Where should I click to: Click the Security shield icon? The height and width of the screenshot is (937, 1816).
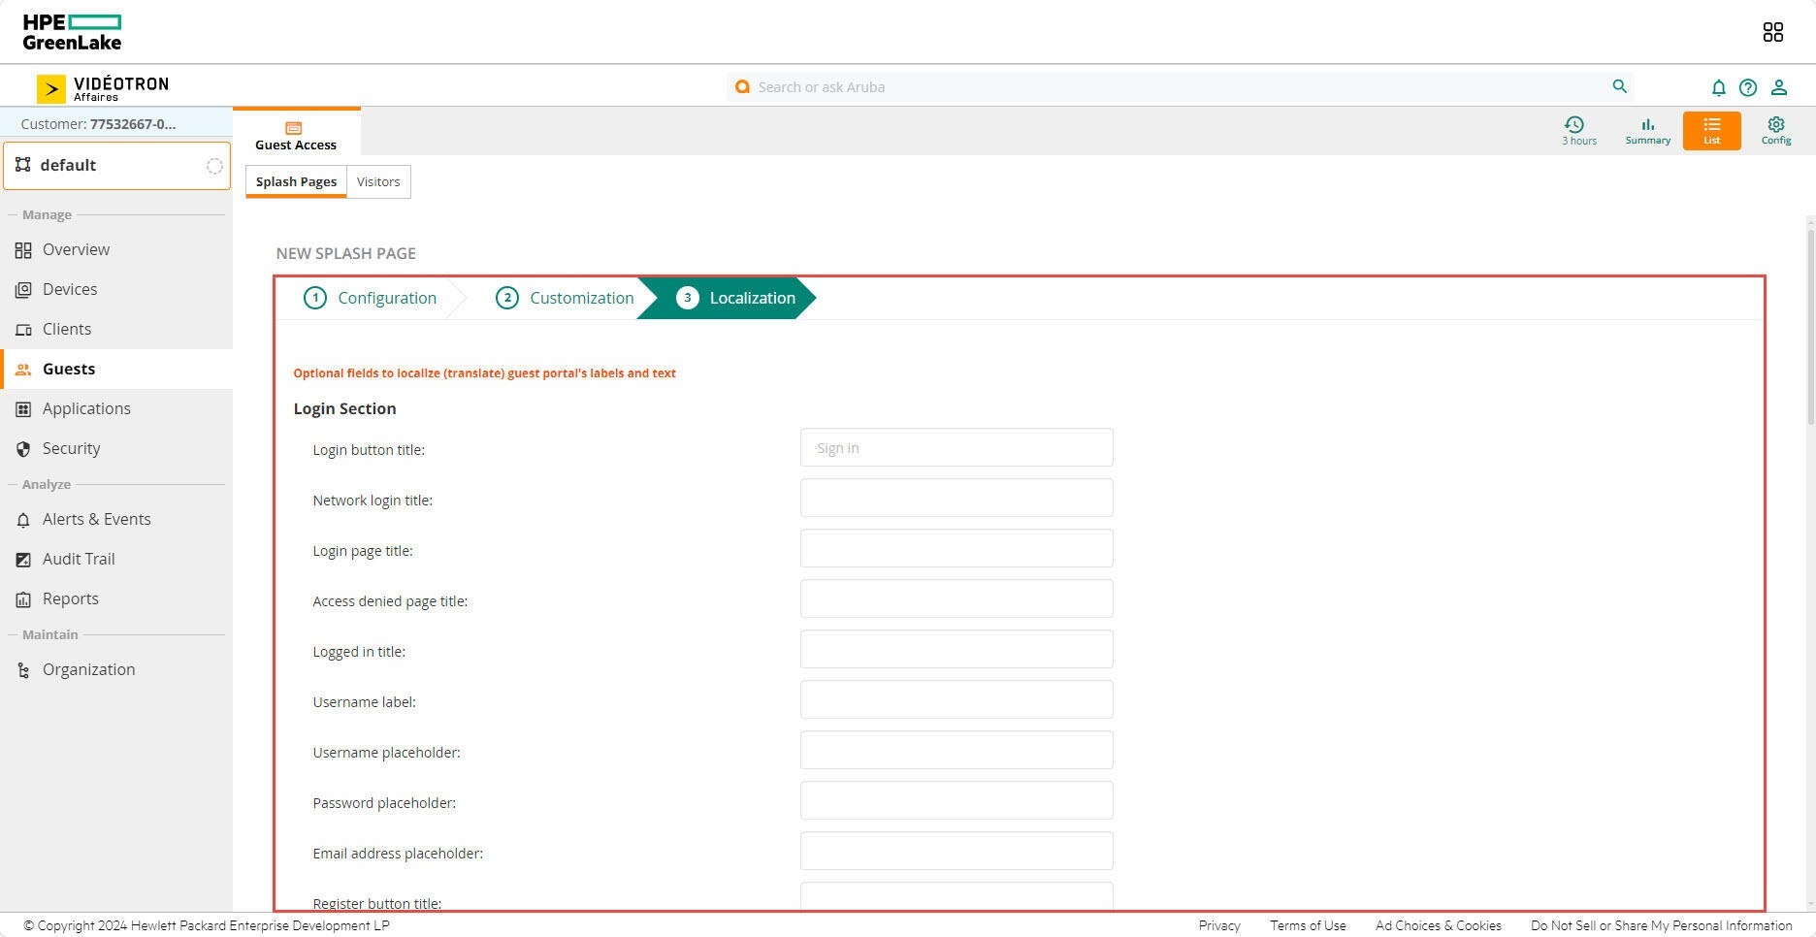(x=24, y=448)
